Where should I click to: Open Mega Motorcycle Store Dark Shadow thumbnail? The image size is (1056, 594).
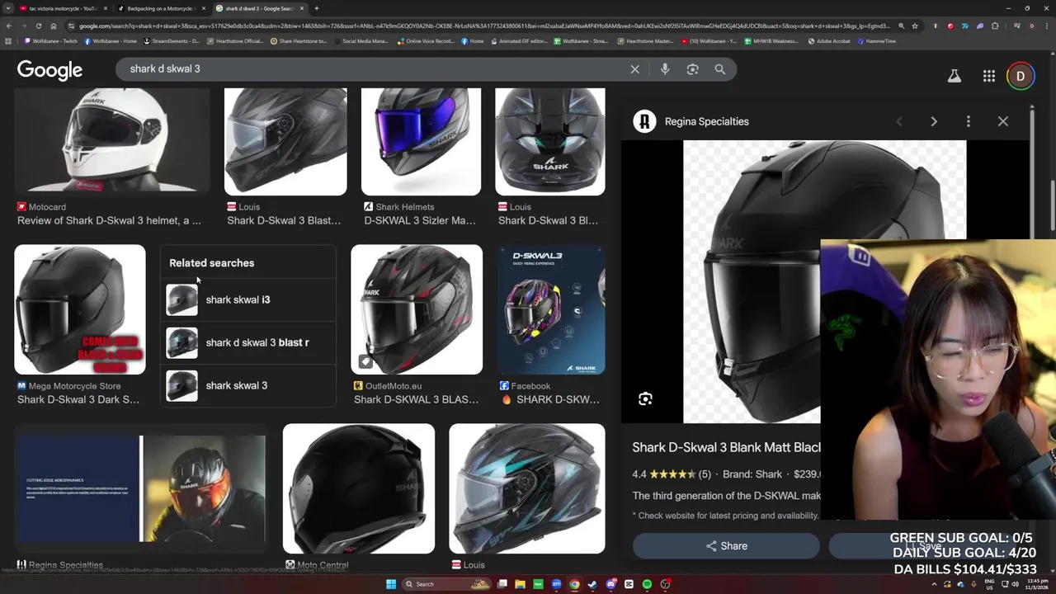click(x=80, y=309)
